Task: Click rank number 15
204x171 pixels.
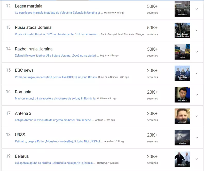Action: point(8,70)
